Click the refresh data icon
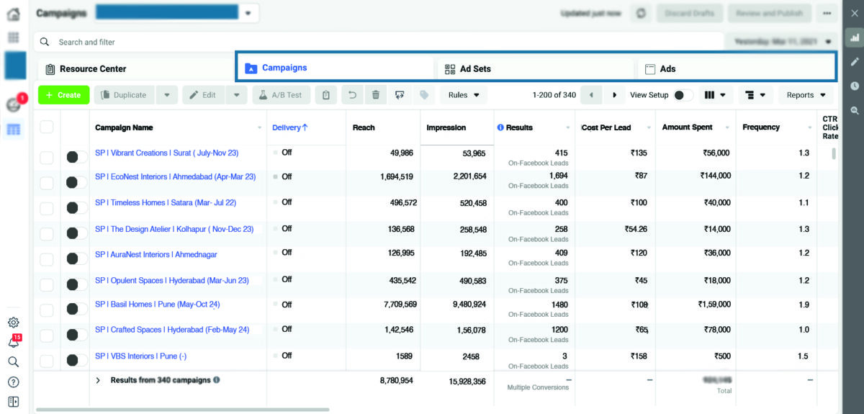 [x=641, y=14]
